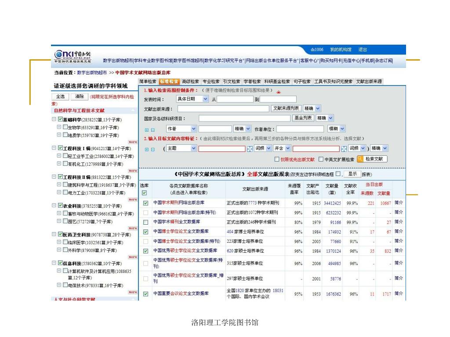Click 简介 for 中国学术期刊网络出版总库 row
450x337 pixels.
pyautogui.click(x=399, y=203)
